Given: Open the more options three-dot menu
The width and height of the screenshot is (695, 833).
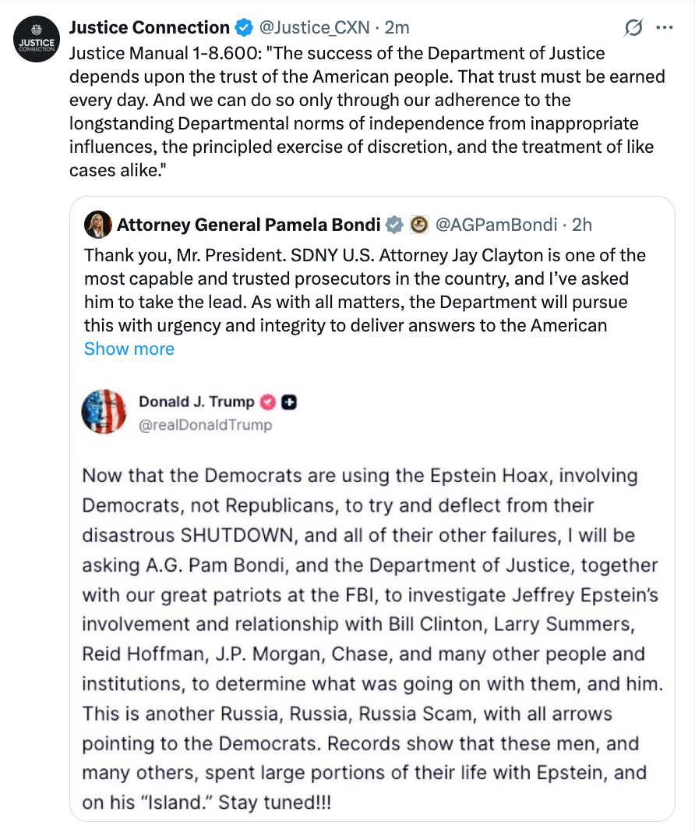Looking at the screenshot, I should point(664,28).
